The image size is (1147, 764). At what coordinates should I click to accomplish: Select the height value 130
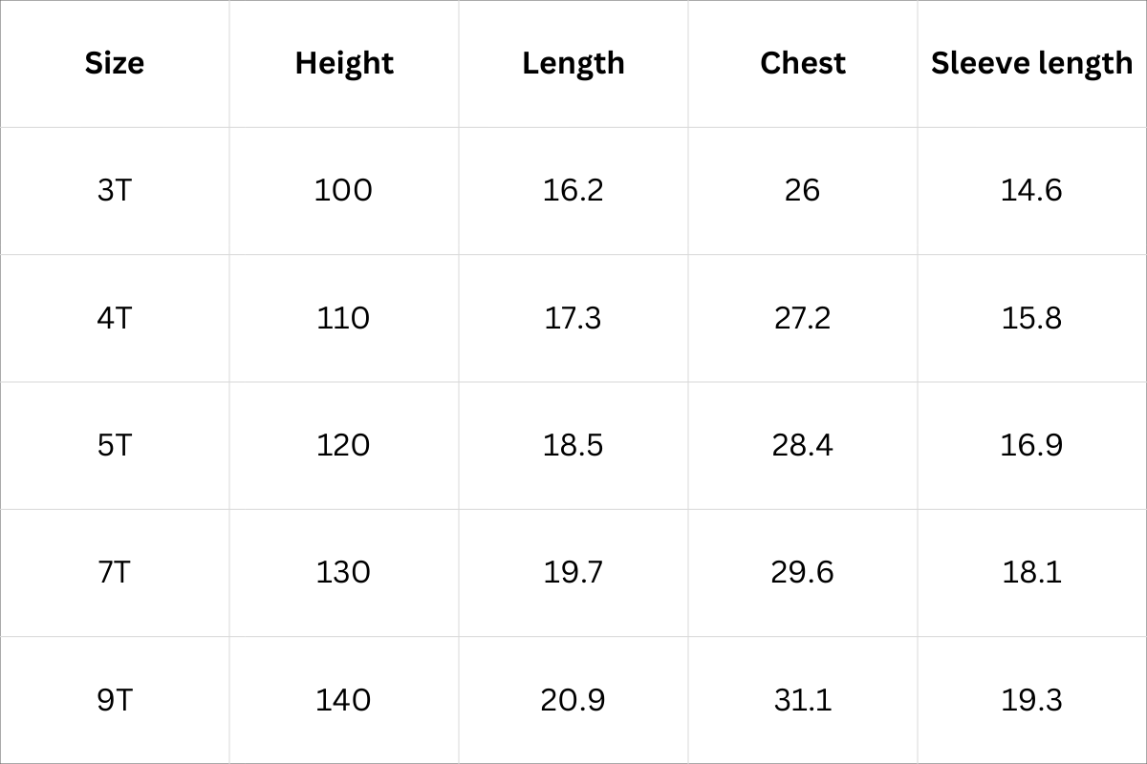[343, 572]
